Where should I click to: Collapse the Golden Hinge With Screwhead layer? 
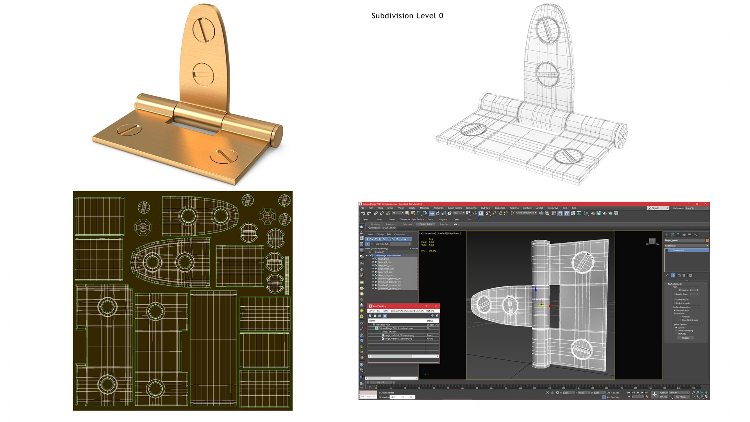(367, 256)
